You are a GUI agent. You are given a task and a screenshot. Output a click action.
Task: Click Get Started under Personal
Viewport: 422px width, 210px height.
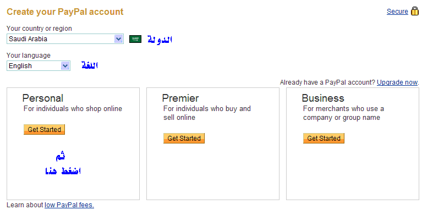[x=44, y=130]
